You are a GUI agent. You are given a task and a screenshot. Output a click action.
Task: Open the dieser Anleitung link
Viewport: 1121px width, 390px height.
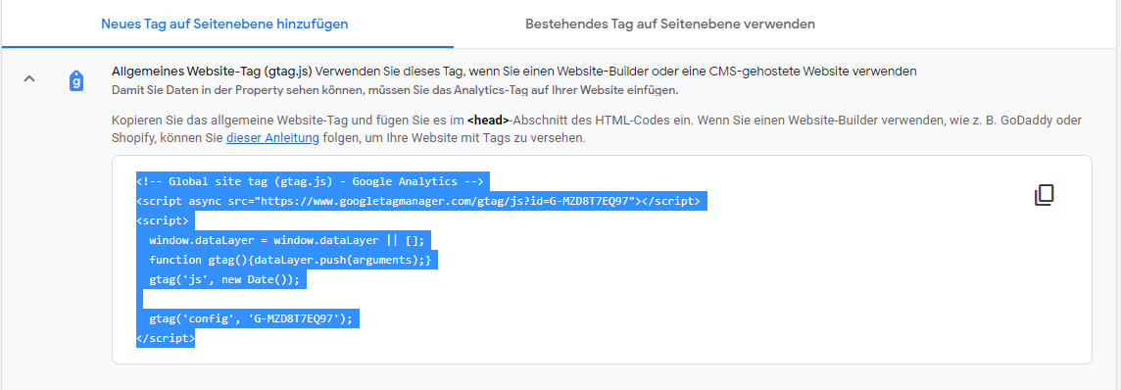tap(272, 138)
